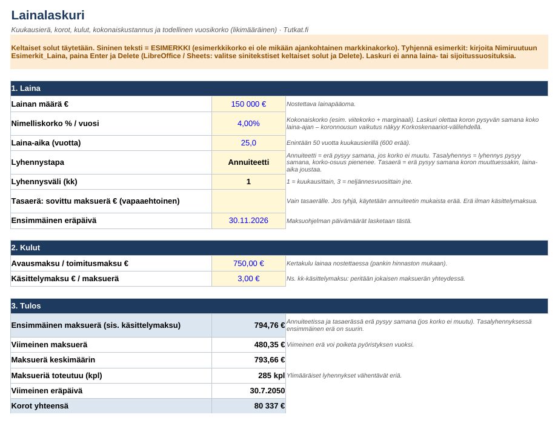Image resolution: width=558 pixels, height=423 pixels.
Task: Click the Lainalaskuri title heading
Action: (48, 15)
